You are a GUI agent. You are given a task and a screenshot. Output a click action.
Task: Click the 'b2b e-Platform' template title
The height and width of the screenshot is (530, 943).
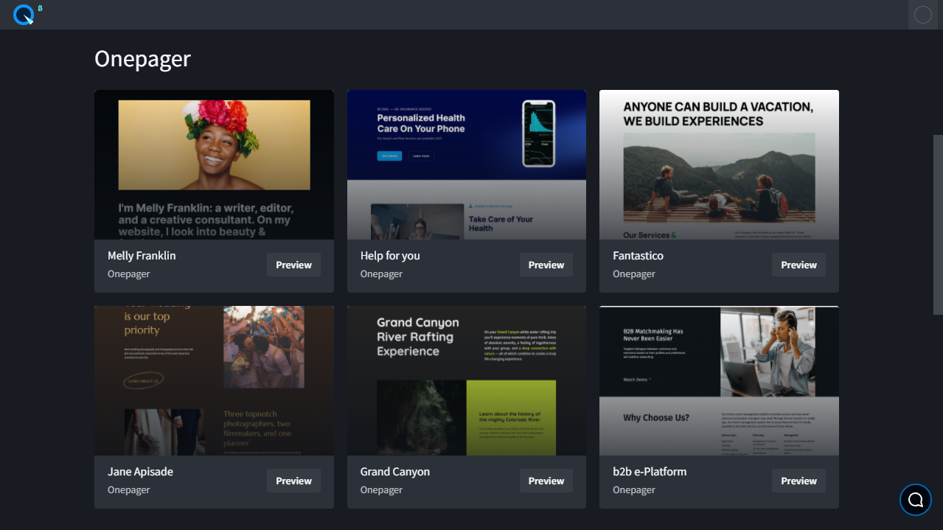650,472
